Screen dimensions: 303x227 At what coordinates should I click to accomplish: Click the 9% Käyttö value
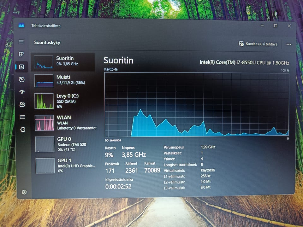(x=109, y=155)
